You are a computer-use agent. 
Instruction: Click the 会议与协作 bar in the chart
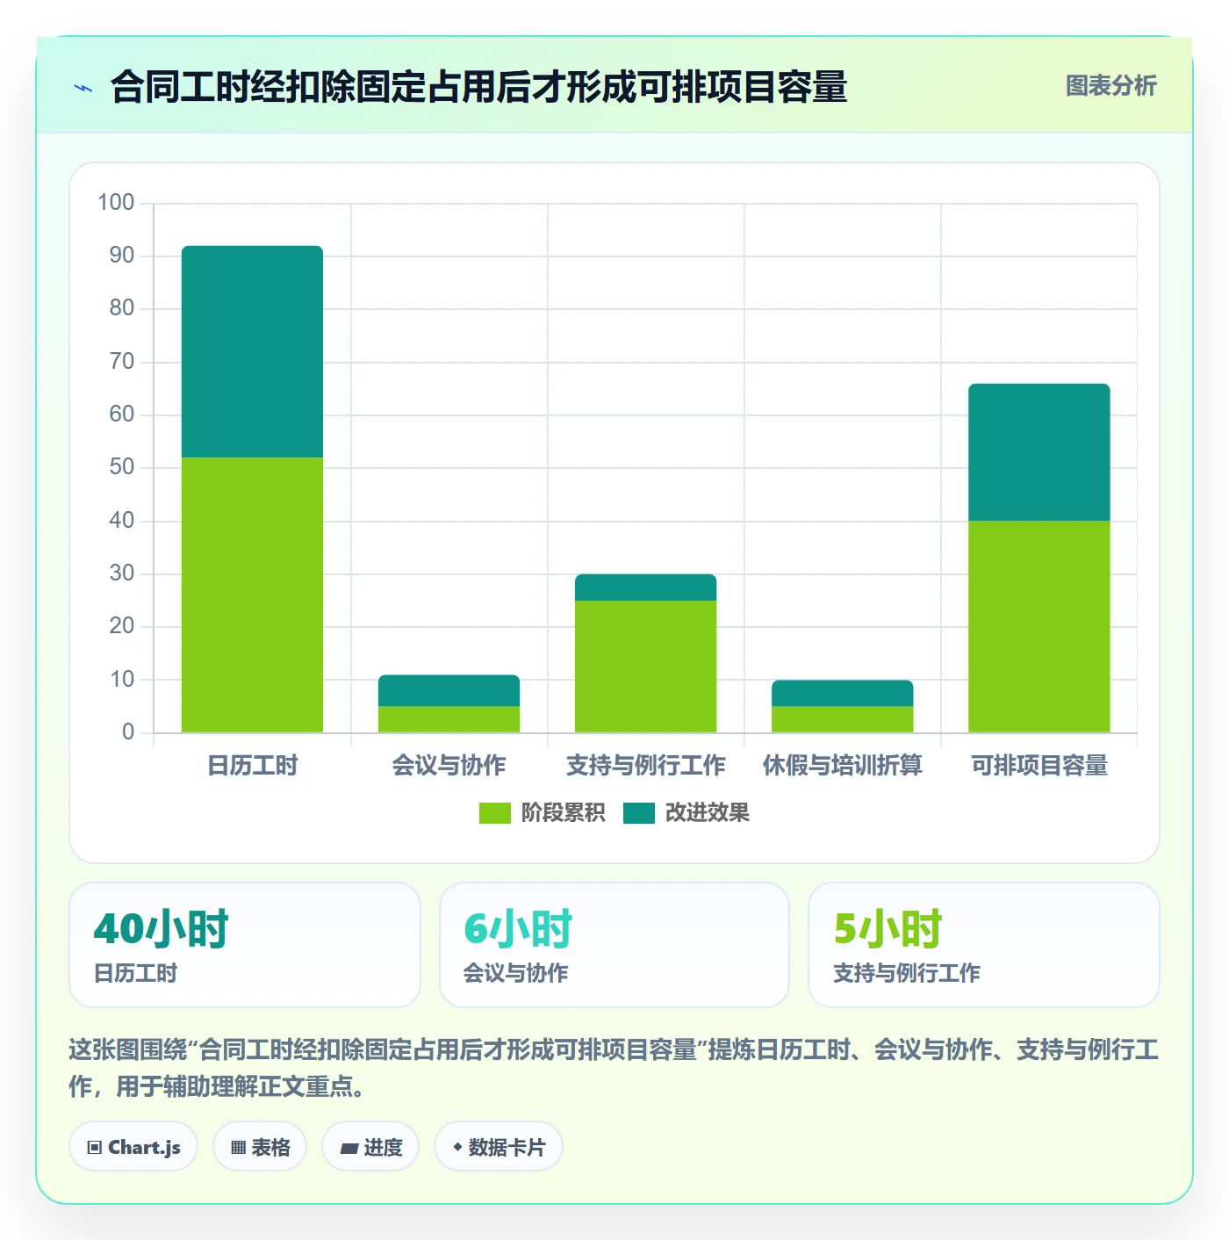click(x=449, y=703)
